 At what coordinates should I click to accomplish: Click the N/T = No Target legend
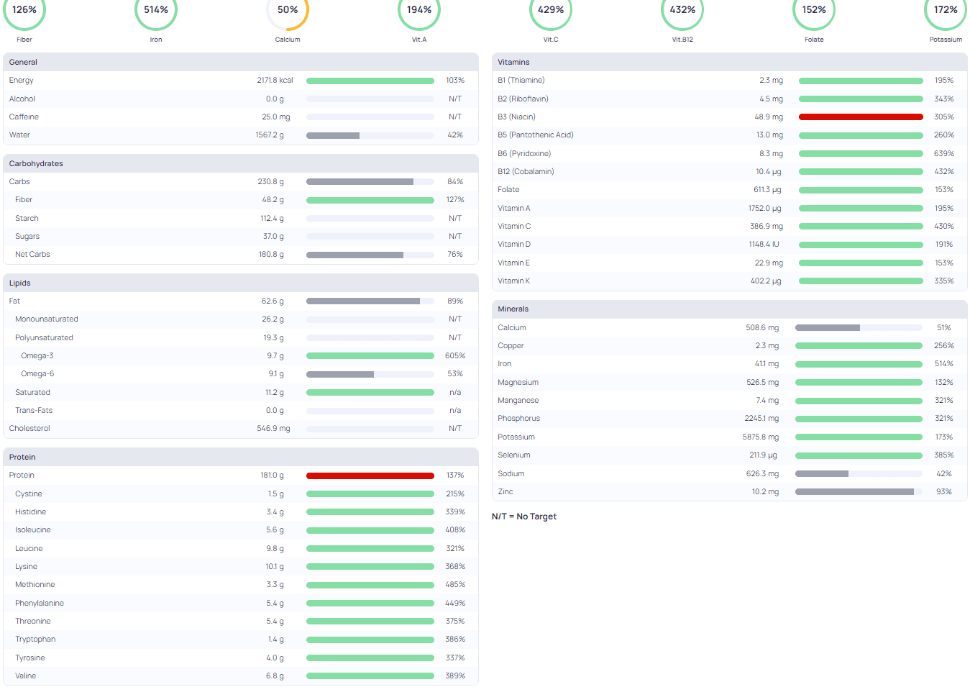click(524, 517)
